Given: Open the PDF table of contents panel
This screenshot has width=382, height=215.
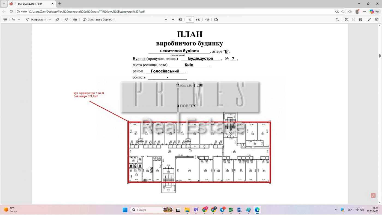Looking at the screenshot, I should tap(5, 20).
